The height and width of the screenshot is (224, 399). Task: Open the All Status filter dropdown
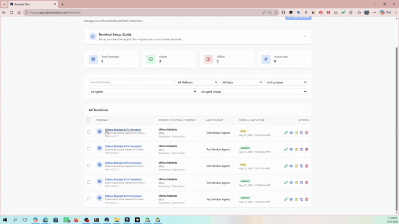[x=241, y=82]
